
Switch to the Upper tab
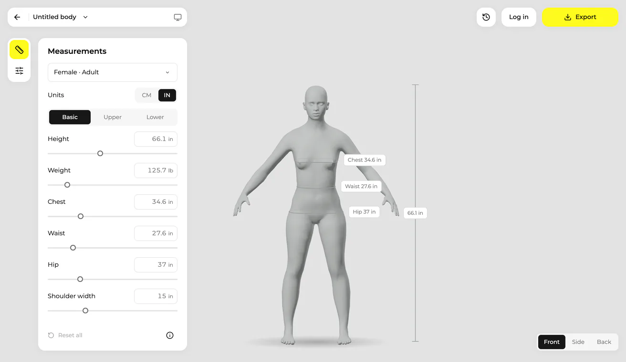tap(113, 117)
